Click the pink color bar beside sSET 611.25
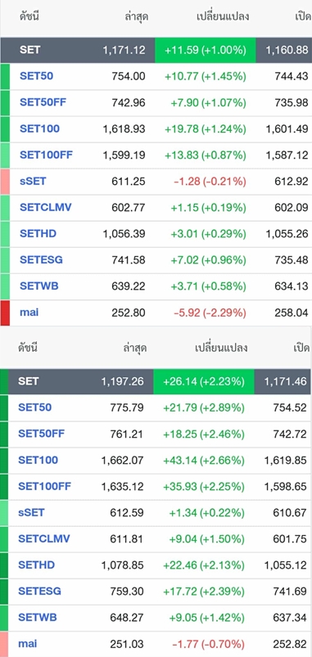312x657 pixels. click(5, 182)
